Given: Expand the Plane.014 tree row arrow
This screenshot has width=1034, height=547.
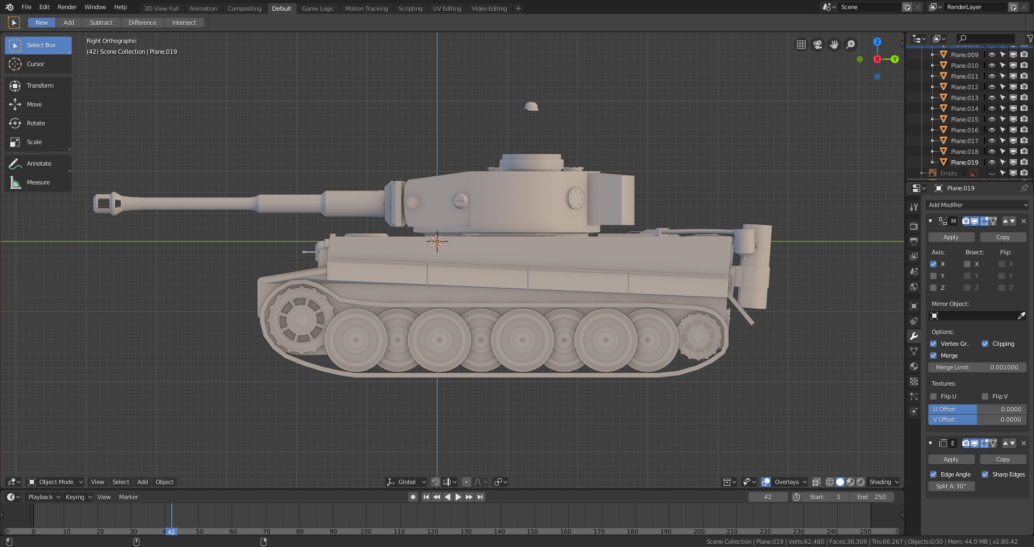Looking at the screenshot, I should click(933, 109).
